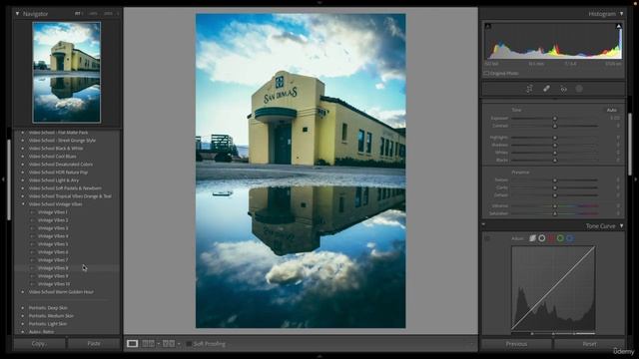This screenshot has width=639, height=359.
Task: Apply Vintage Vibes 1 preset
Action: (53, 212)
